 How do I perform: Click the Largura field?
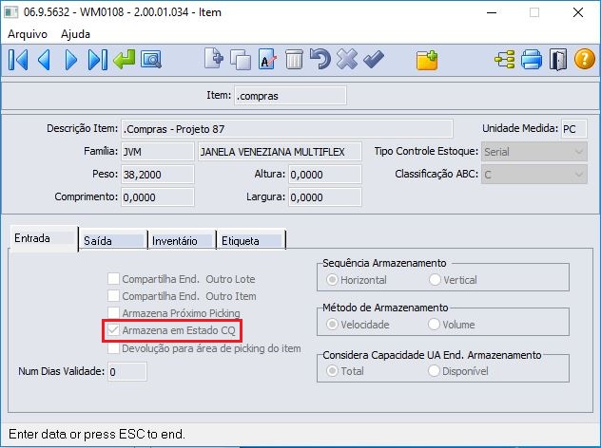pyautogui.click(x=325, y=197)
